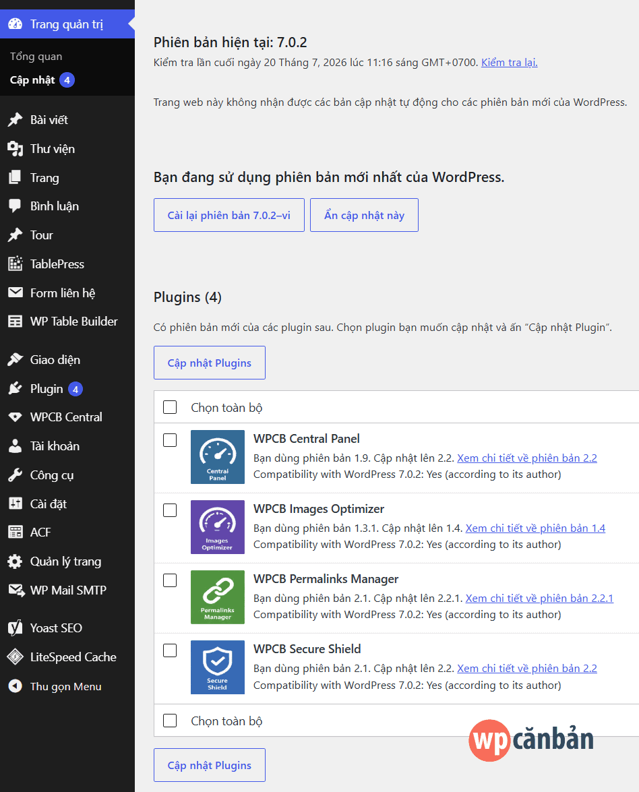Image resolution: width=639 pixels, height=792 pixels.
Task: Tick the WPCB Images Optimizer checkbox
Action: pyautogui.click(x=170, y=510)
